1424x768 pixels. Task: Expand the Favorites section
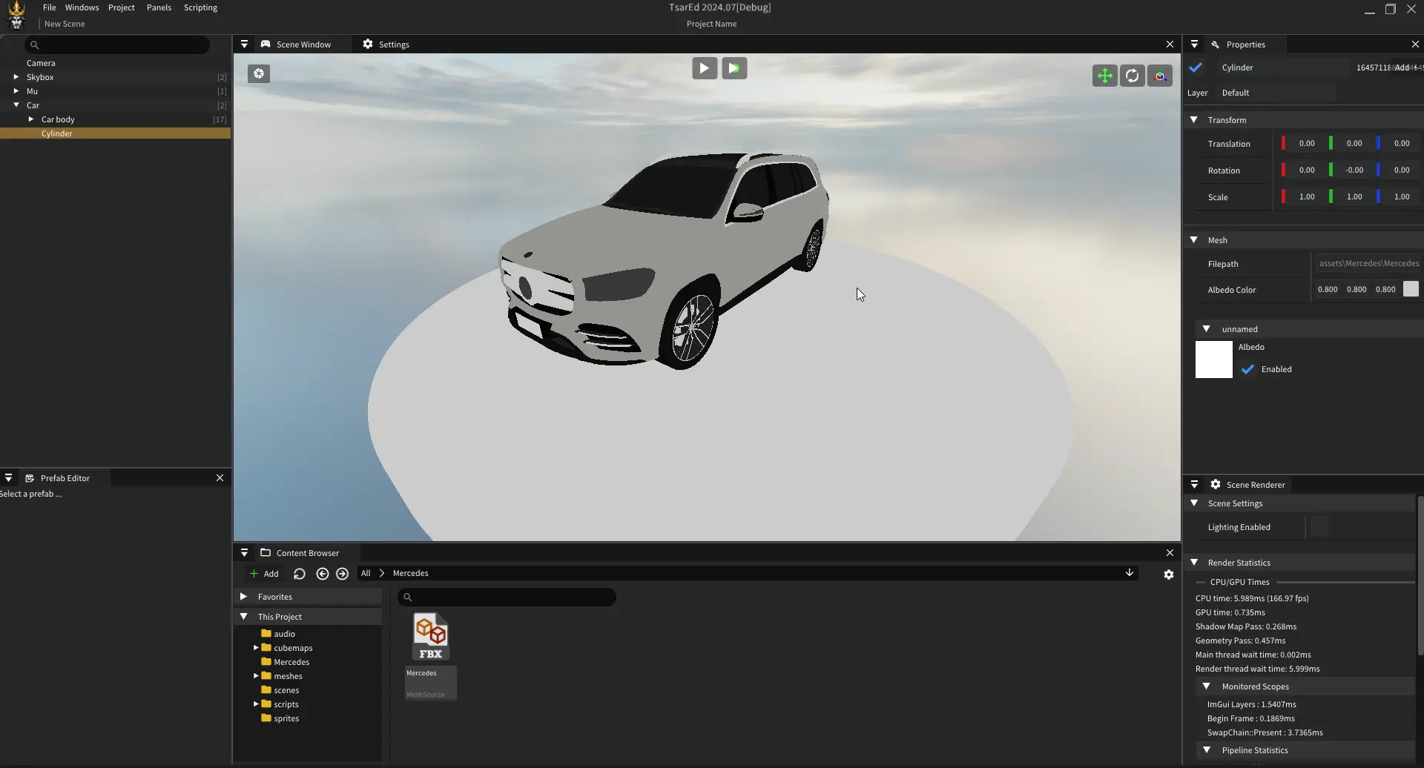pos(243,597)
